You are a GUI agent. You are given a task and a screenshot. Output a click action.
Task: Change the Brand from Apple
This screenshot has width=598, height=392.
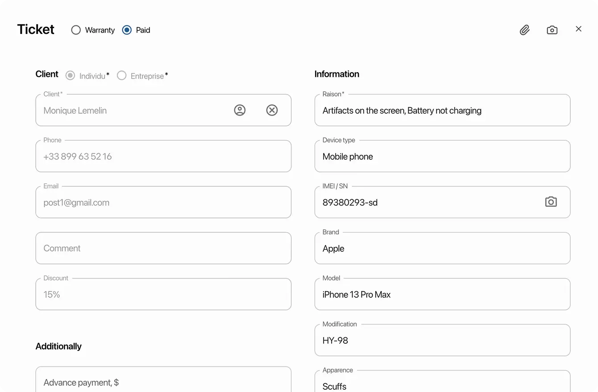pyautogui.click(x=442, y=248)
